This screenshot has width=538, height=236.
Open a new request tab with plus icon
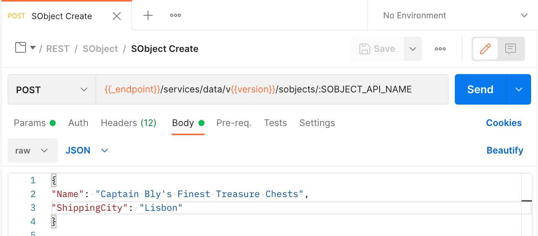click(x=148, y=15)
